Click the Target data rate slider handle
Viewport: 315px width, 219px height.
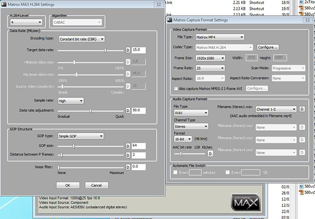coord(105,50)
